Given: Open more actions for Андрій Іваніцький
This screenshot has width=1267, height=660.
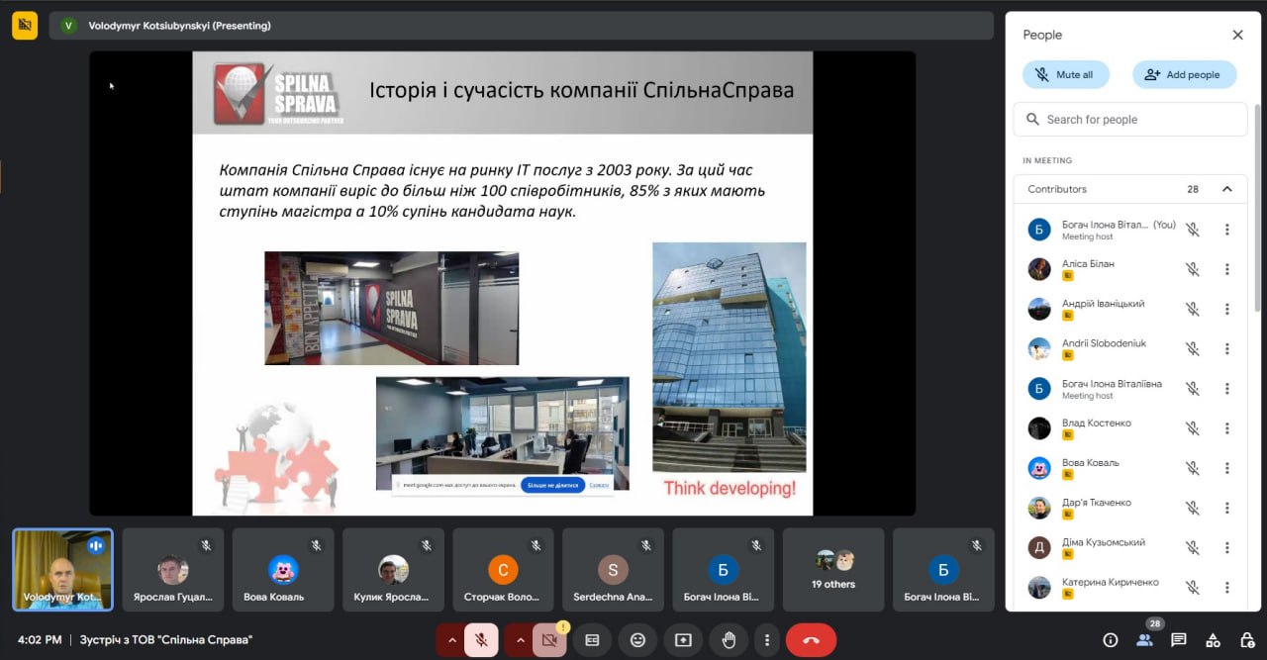Looking at the screenshot, I should pos(1227,309).
